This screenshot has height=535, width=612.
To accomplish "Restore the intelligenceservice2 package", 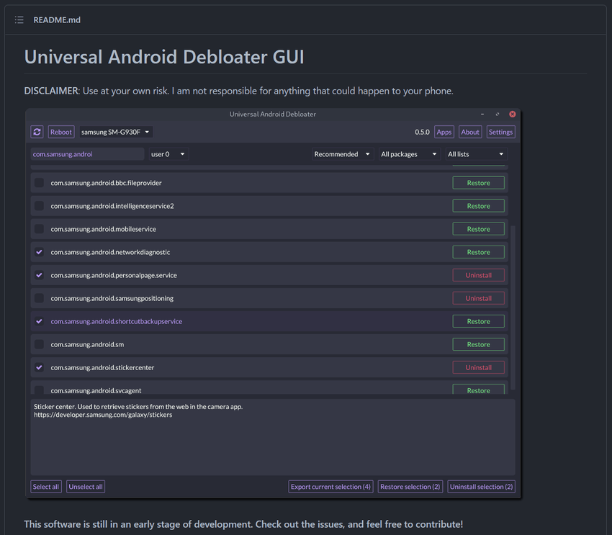I will click(x=479, y=206).
